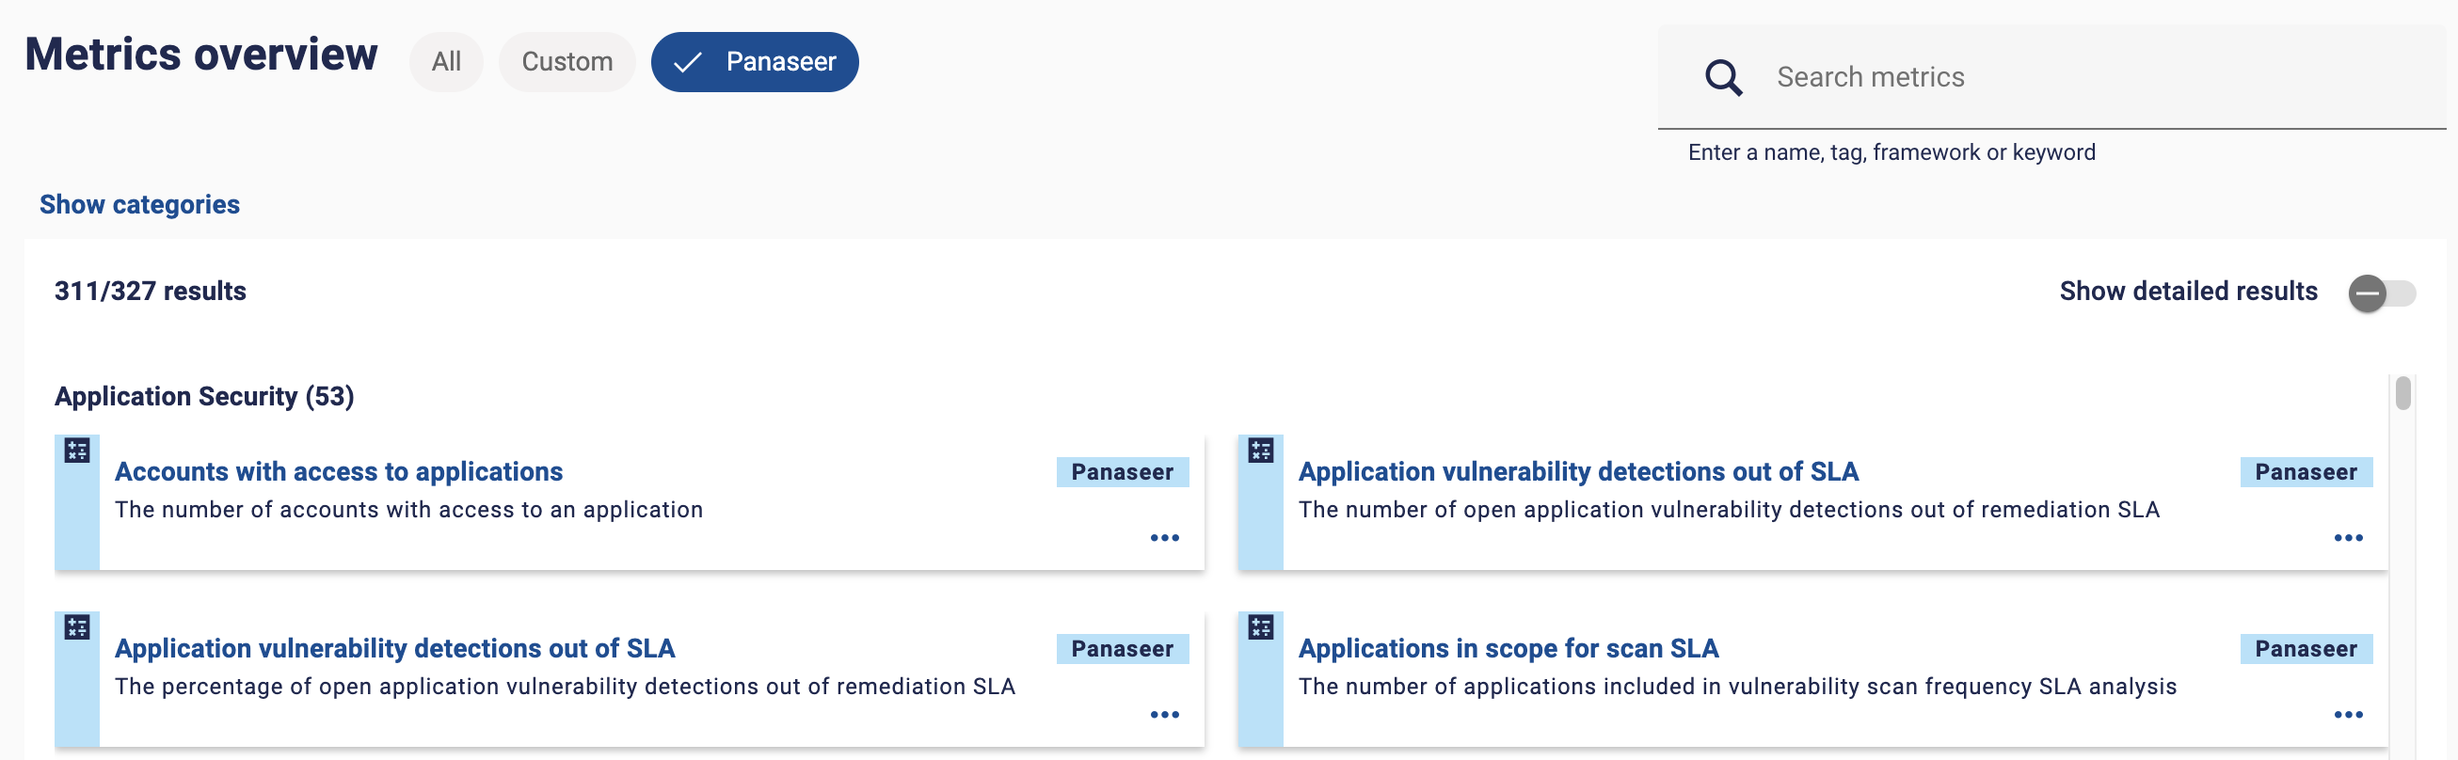The width and height of the screenshot is (2458, 760).
Task: Open three-dot menu on Accounts with access card
Action: (1164, 538)
